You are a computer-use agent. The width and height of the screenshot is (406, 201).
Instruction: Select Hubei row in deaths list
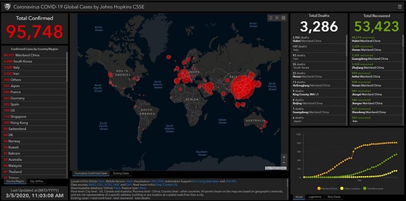pos(318,39)
